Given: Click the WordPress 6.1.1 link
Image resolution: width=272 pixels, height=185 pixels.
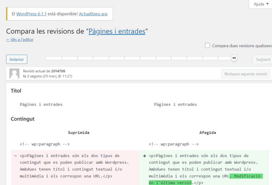Looking at the screenshot, I should click(x=31, y=14).
